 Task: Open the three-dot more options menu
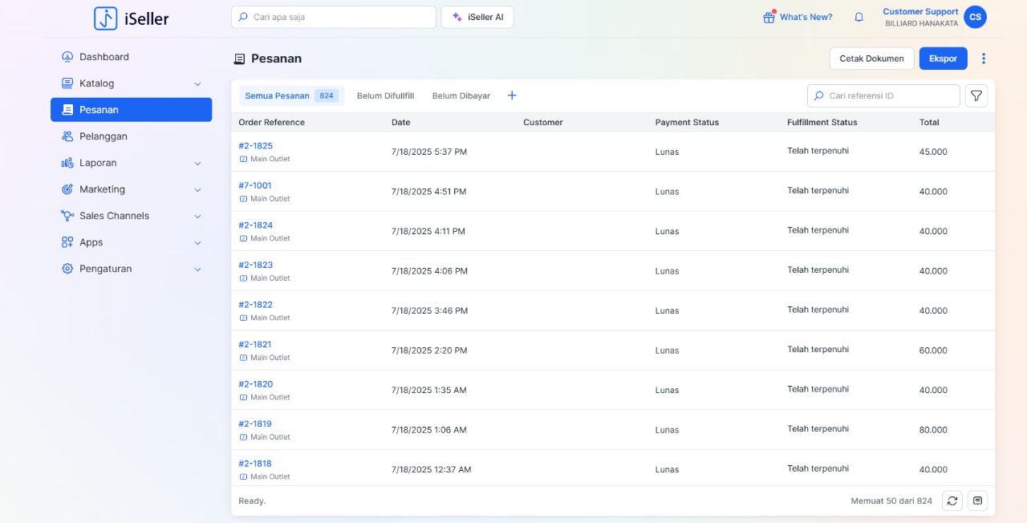pyautogui.click(x=984, y=59)
